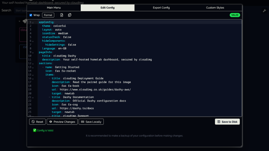Click the 'url: https://dashy.to/docs' line
The height and width of the screenshot is (151, 269).
73,108
